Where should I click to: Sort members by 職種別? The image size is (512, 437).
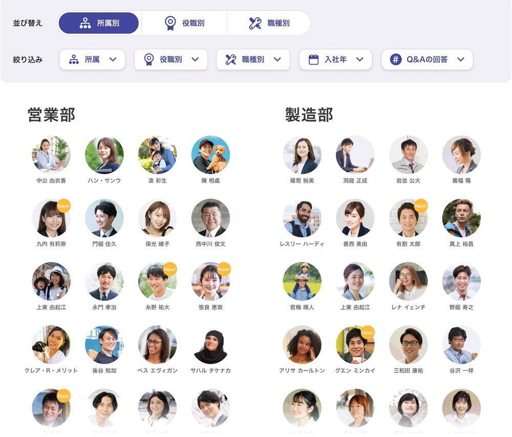[x=269, y=23]
